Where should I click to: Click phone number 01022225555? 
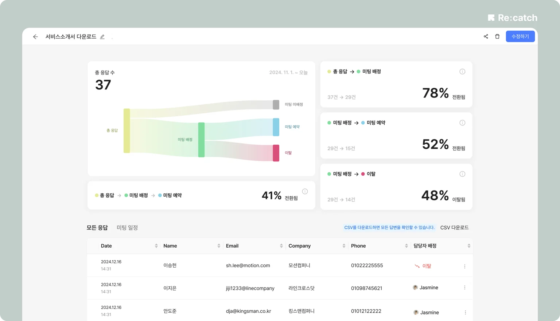(x=367, y=265)
